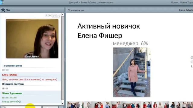
Task: Increase chat font size with large T icon
Action: point(54,16)
